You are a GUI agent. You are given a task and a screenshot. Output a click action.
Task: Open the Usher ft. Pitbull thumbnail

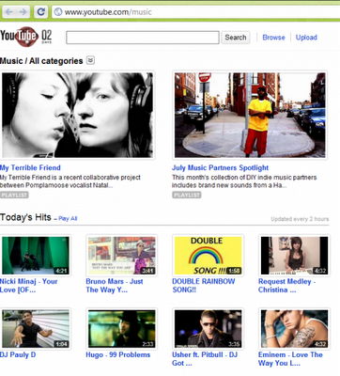[208, 329]
